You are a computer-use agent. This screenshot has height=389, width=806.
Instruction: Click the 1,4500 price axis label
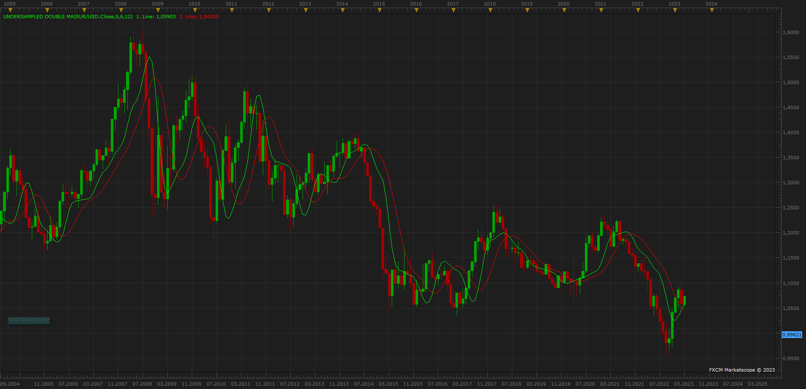(x=791, y=107)
